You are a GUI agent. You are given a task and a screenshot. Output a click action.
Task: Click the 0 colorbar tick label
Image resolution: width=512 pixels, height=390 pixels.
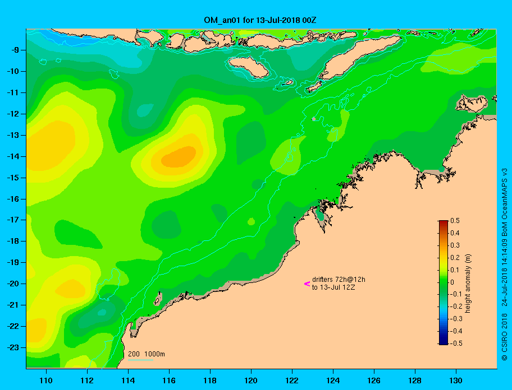point(452,282)
